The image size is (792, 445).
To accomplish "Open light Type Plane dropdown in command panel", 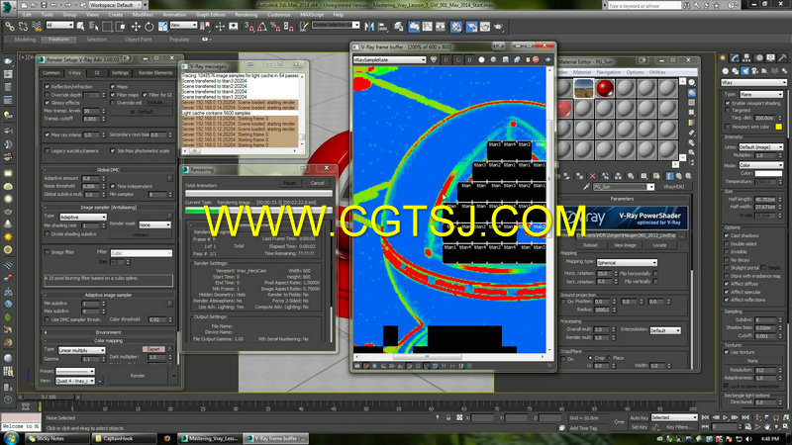I will click(x=761, y=94).
